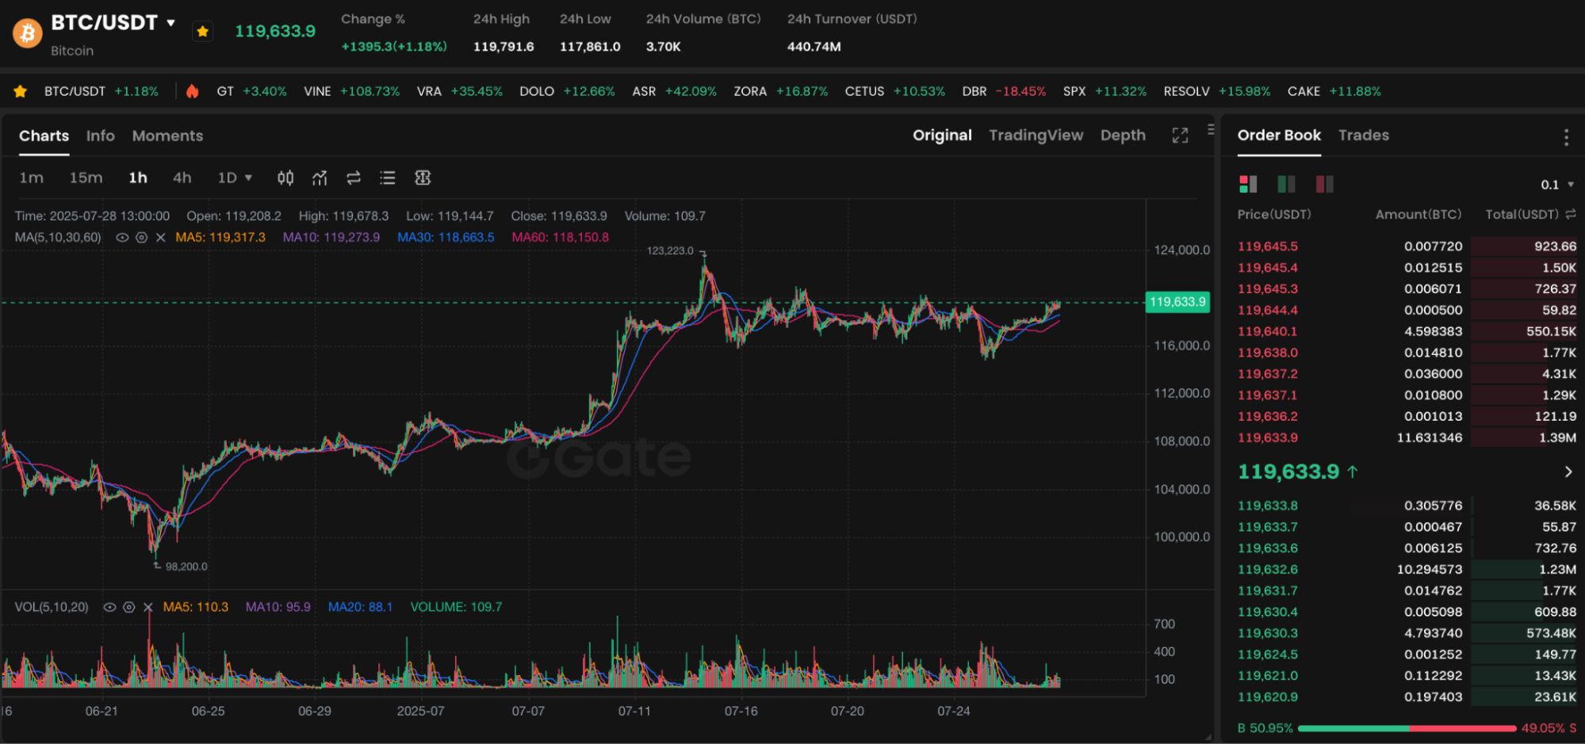Screen dimensions: 1585x744
Task: Click the swap arrows icon in chart toolbar
Action: 354,177
